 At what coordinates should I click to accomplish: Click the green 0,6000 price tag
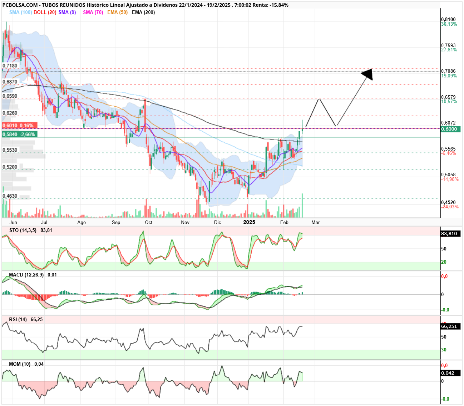pos(450,129)
